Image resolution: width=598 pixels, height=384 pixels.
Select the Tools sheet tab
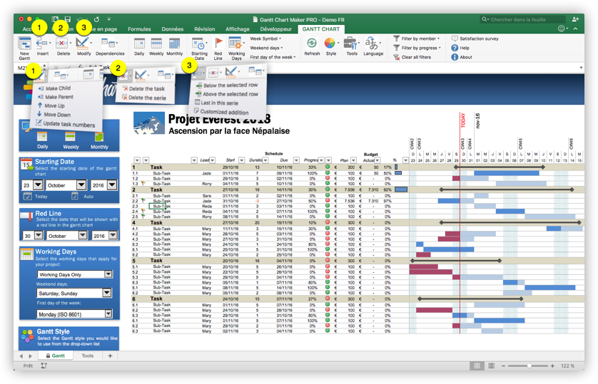87,356
